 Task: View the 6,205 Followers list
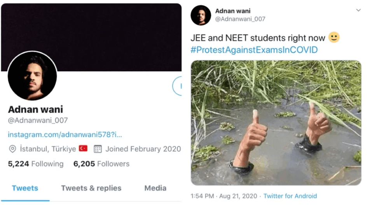(101, 164)
